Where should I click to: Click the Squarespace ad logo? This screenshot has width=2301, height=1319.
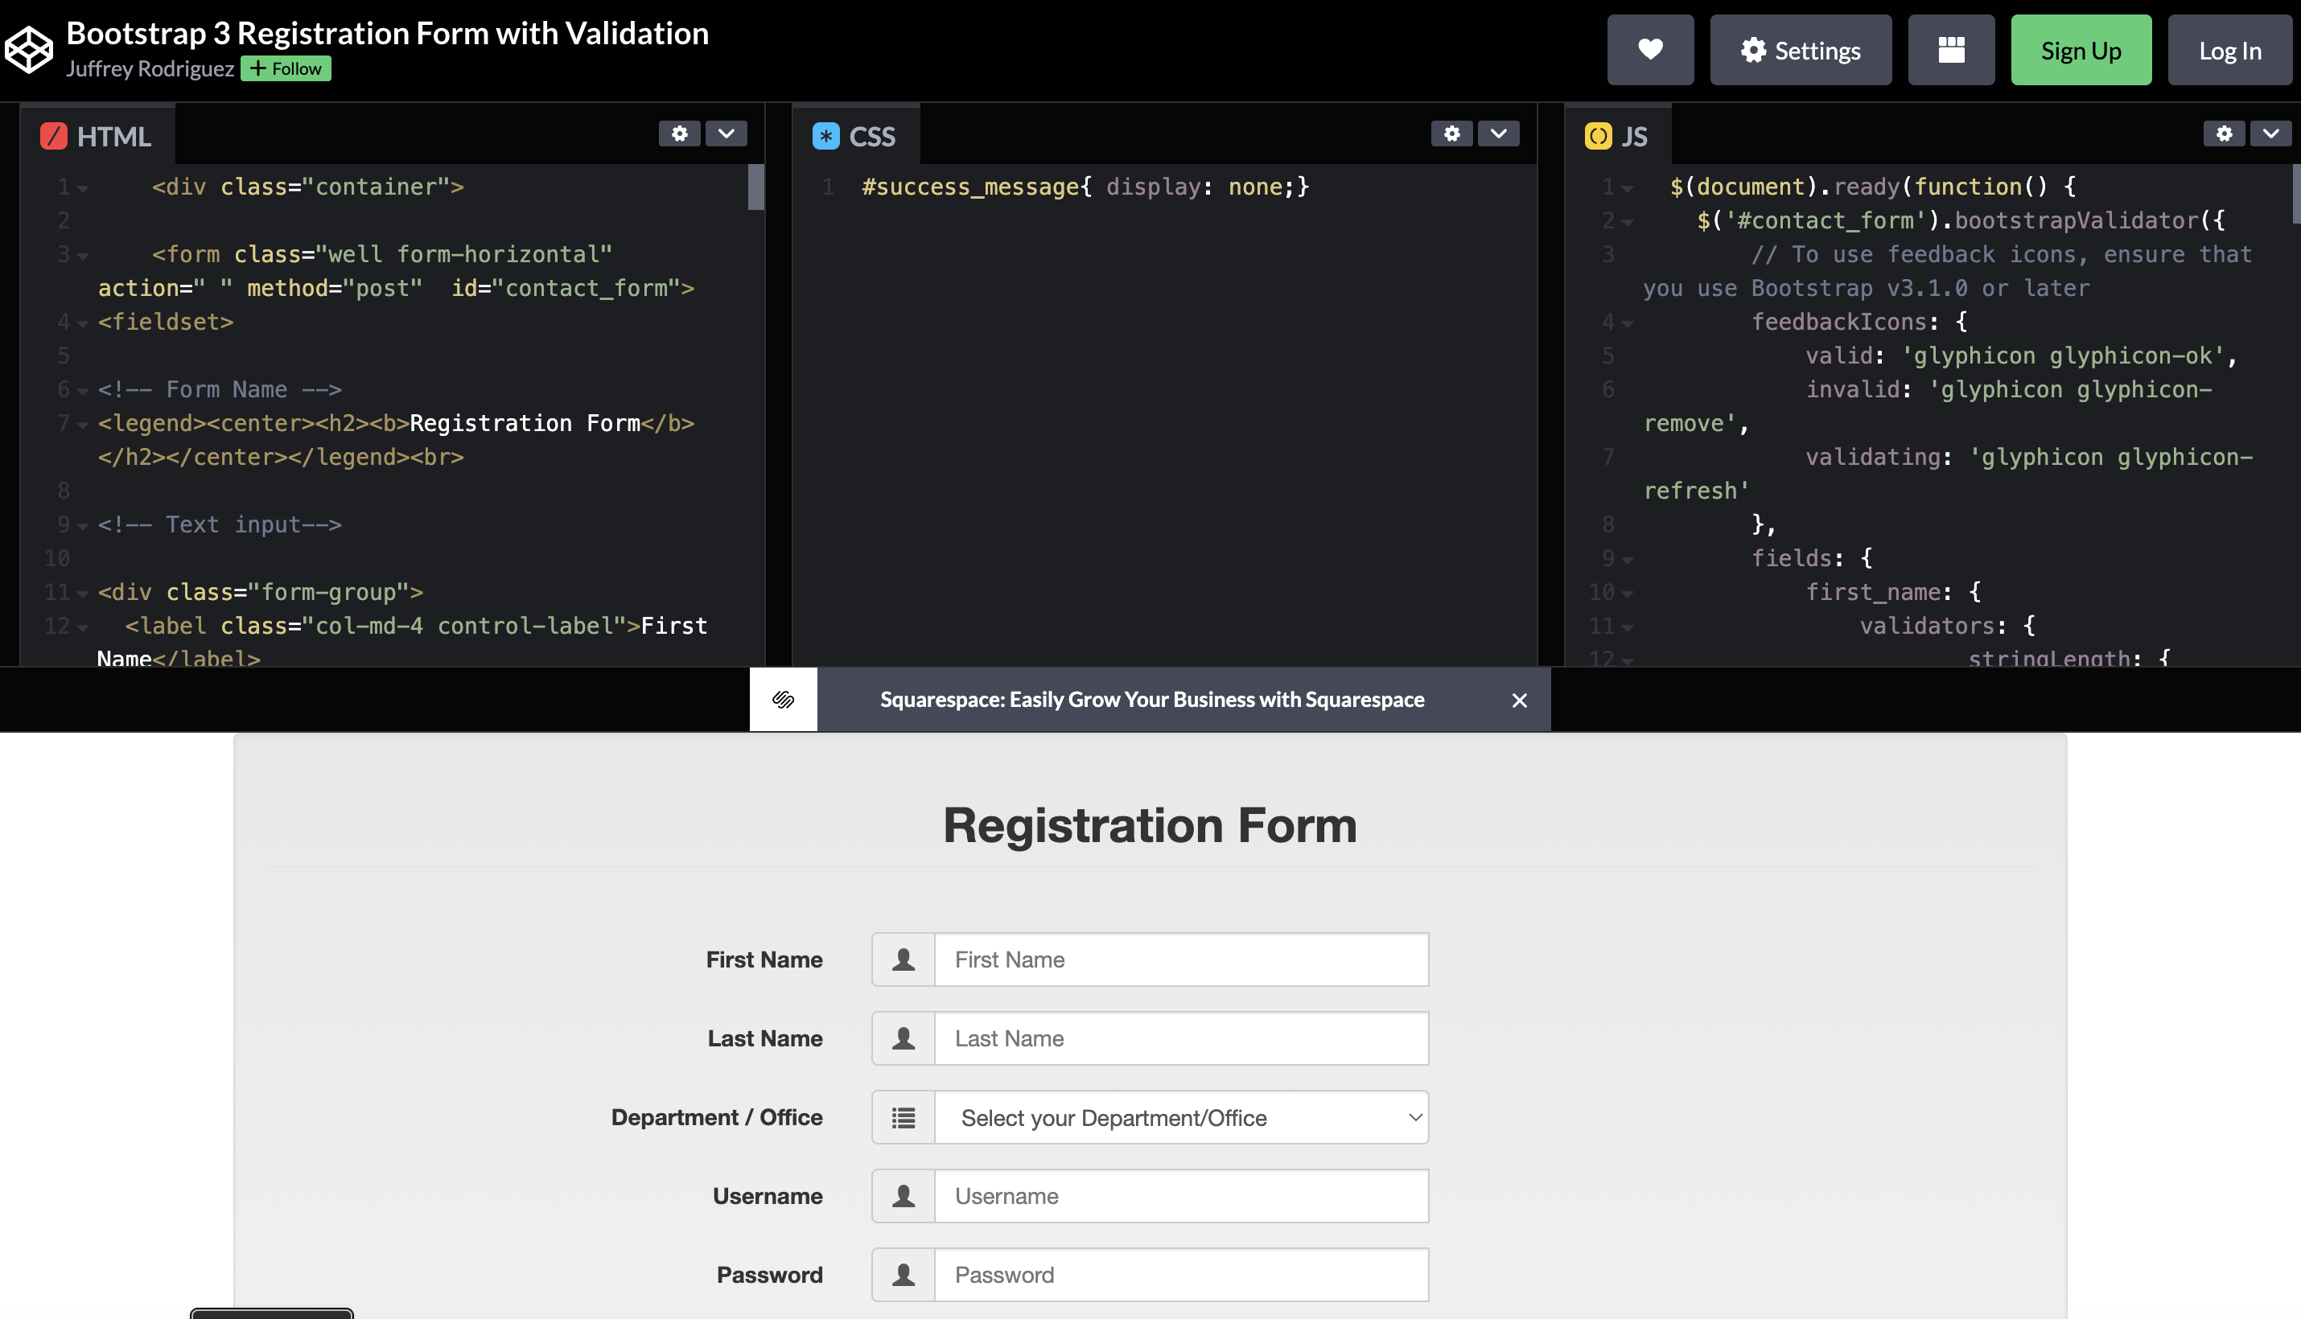[783, 700]
